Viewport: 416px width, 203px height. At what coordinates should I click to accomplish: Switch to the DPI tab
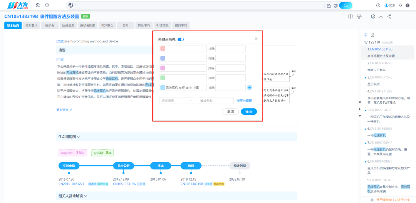(126, 26)
